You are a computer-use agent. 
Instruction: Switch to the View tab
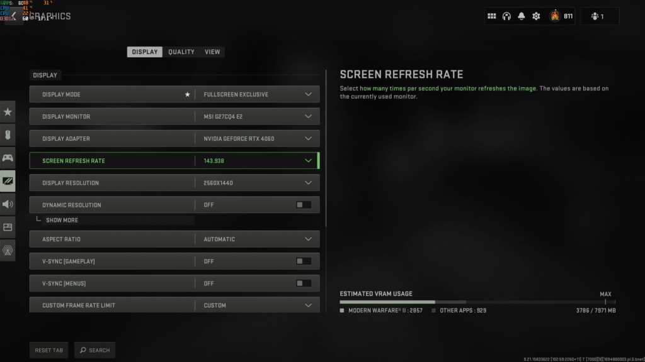[x=212, y=52]
